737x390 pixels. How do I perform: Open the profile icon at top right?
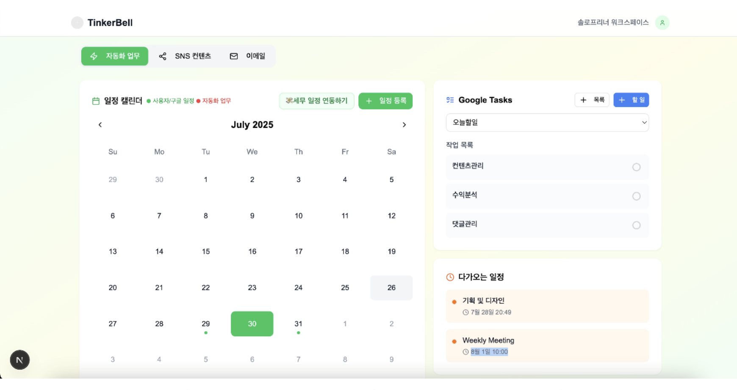coord(662,22)
